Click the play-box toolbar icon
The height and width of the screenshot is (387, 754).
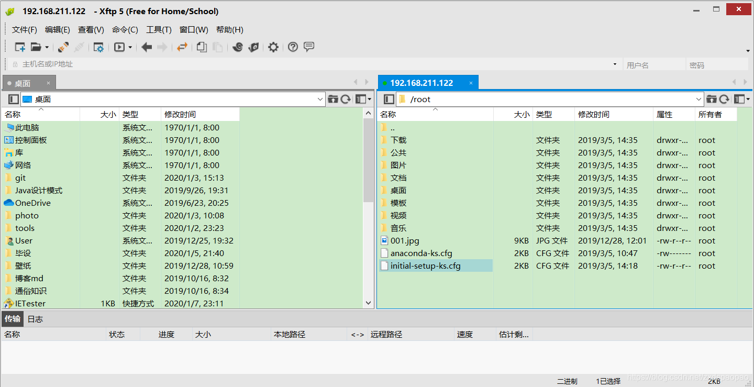point(119,47)
